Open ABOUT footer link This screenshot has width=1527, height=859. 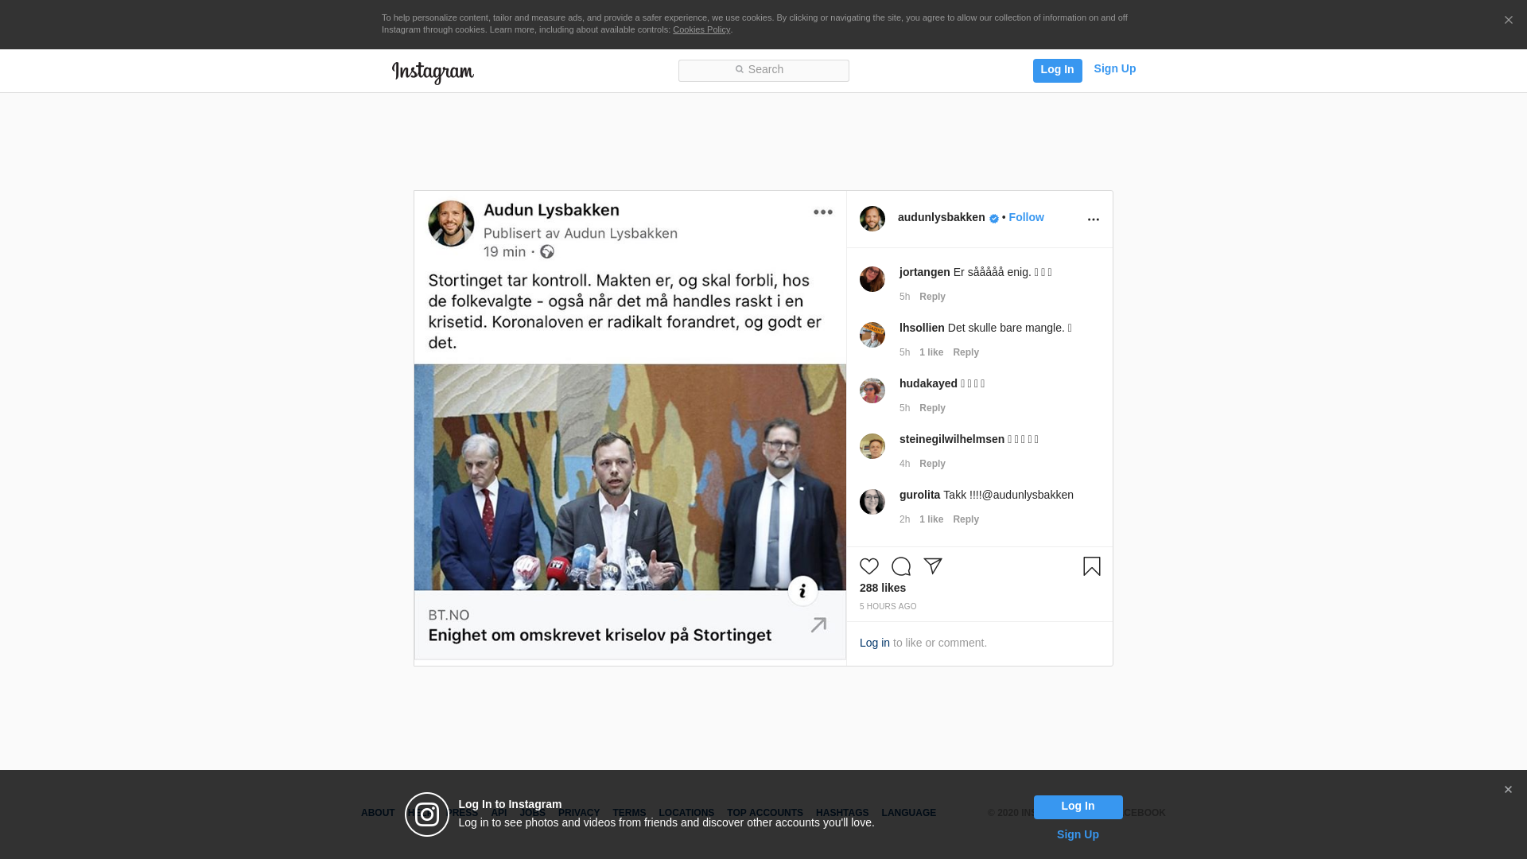tap(378, 814)
